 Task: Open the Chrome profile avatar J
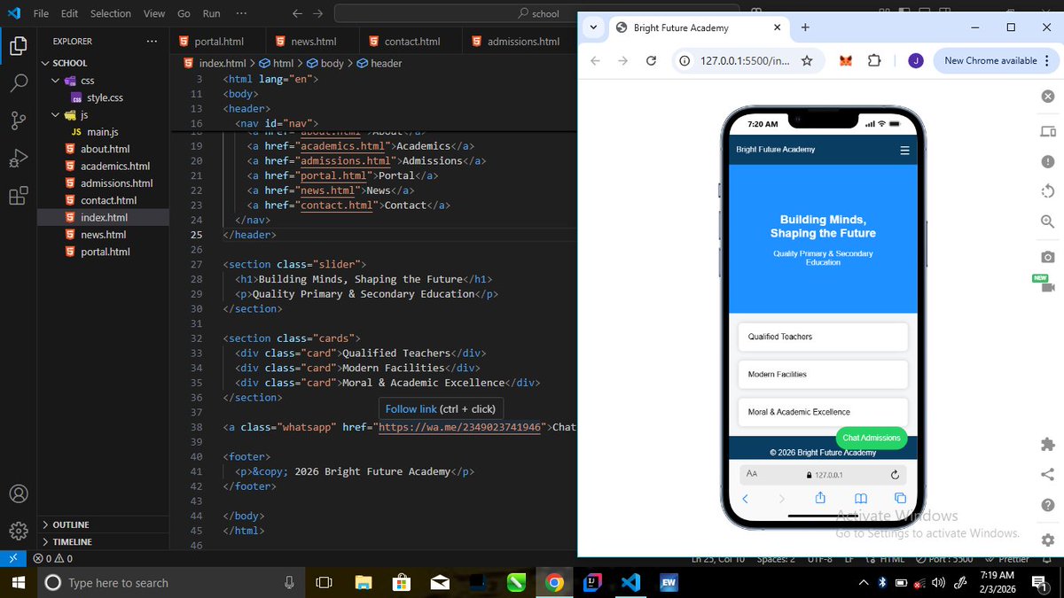(916, 61)
